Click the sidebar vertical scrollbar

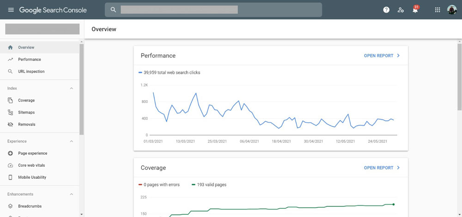click(82, 89)
